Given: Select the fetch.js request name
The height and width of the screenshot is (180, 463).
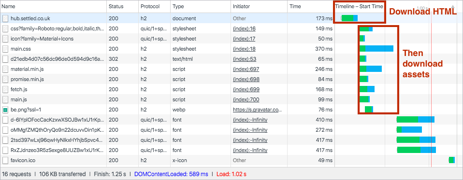Looking at the screenshot, I should tap(19, 89).
